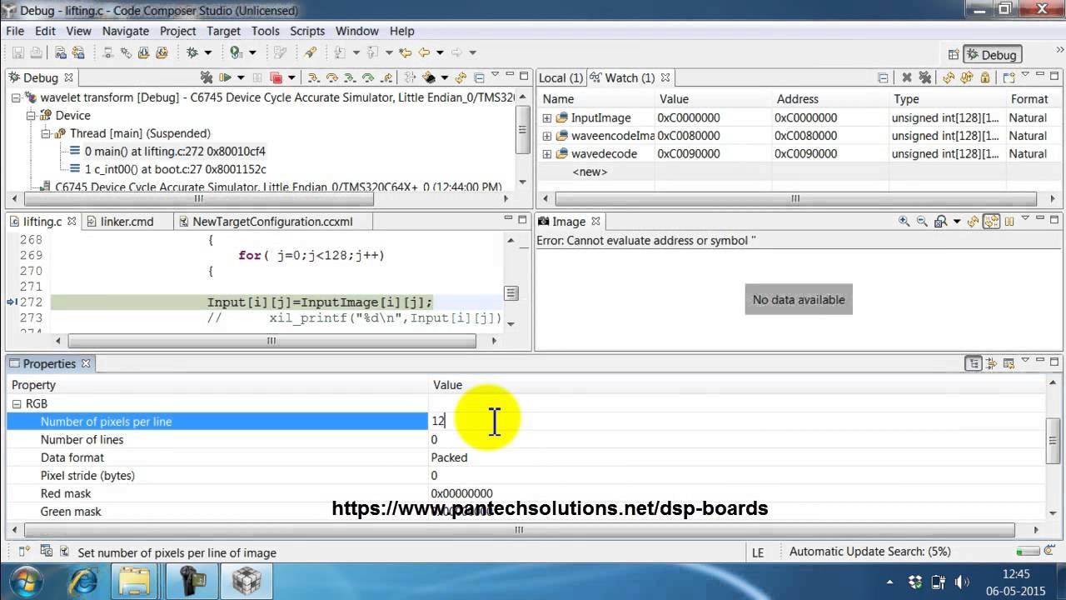Expand the waveencodeImage watch variable

(x=547, y=136)
